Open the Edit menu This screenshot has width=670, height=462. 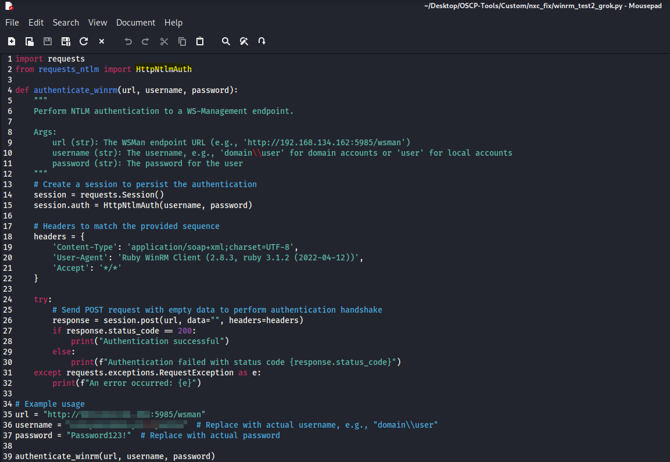point(36,23)
